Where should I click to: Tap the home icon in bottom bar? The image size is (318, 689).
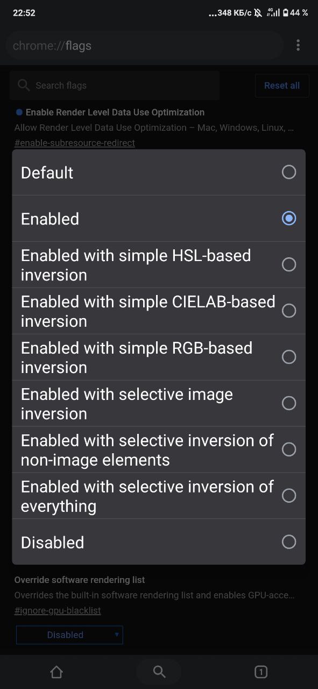[x=56, y=671]
